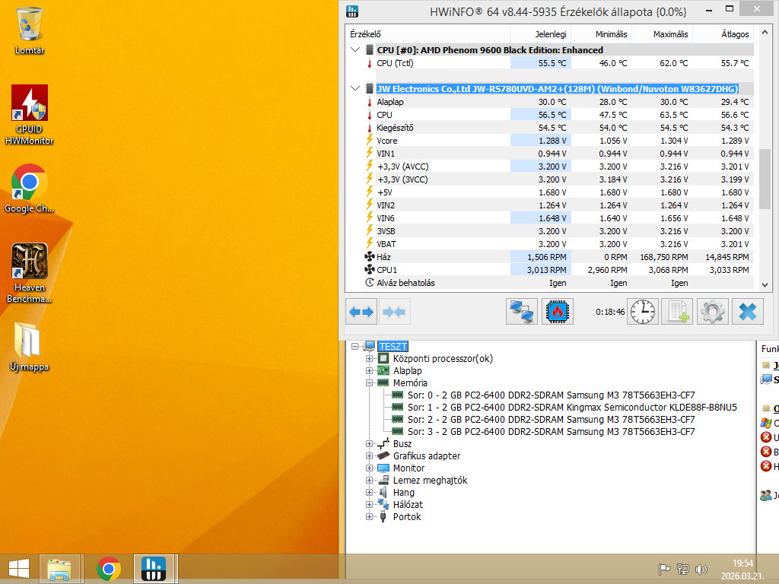779x584 pixels.
Task: Click the Alváz behatolás clock icon
Action: coord(370,283)
